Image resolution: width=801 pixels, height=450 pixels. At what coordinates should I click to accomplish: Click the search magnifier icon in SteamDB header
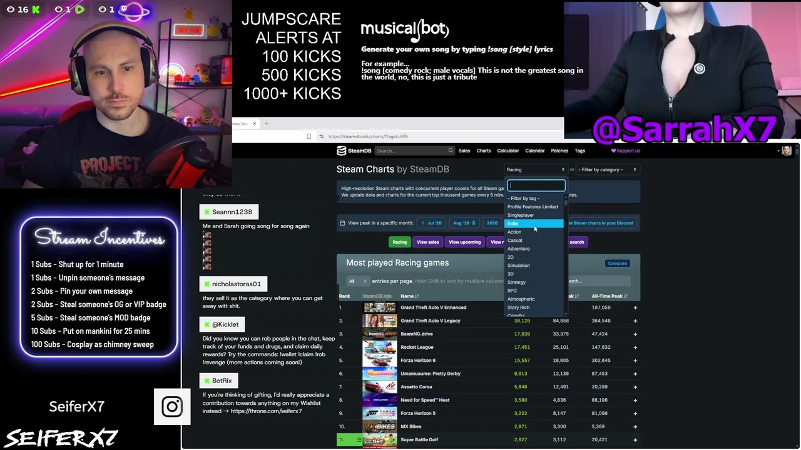(x=450, y=151)
